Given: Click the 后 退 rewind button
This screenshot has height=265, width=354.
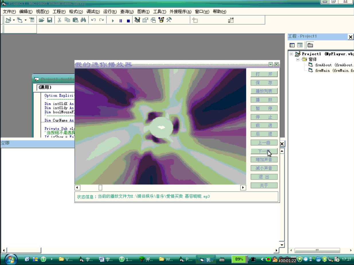Looking at the screenshot, I should click(264, 134).
